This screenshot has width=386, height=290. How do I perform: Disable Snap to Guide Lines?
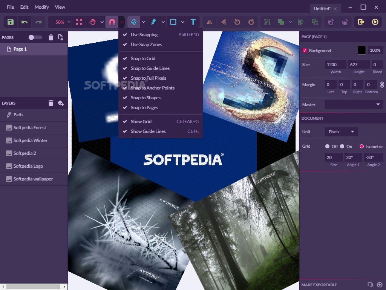tap(161, 68)
